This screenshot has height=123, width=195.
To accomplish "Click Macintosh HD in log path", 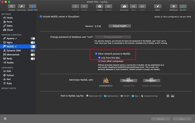I will 94,96.
